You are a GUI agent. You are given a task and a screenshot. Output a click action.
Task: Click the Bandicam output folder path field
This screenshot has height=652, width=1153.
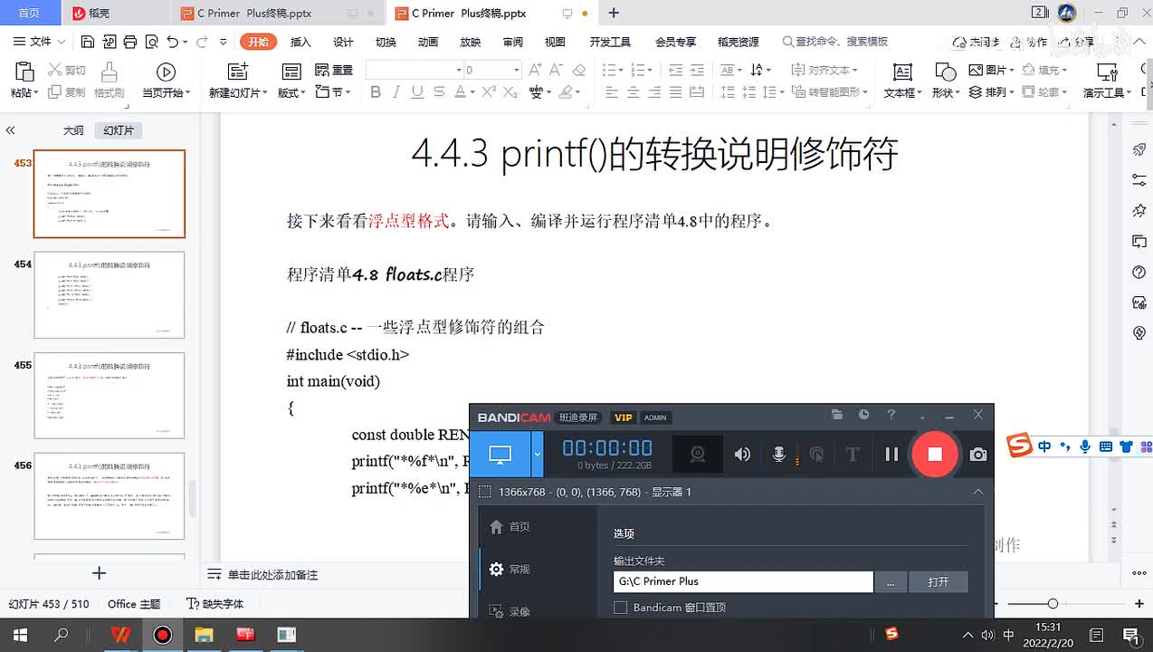(x=743, y=581)
